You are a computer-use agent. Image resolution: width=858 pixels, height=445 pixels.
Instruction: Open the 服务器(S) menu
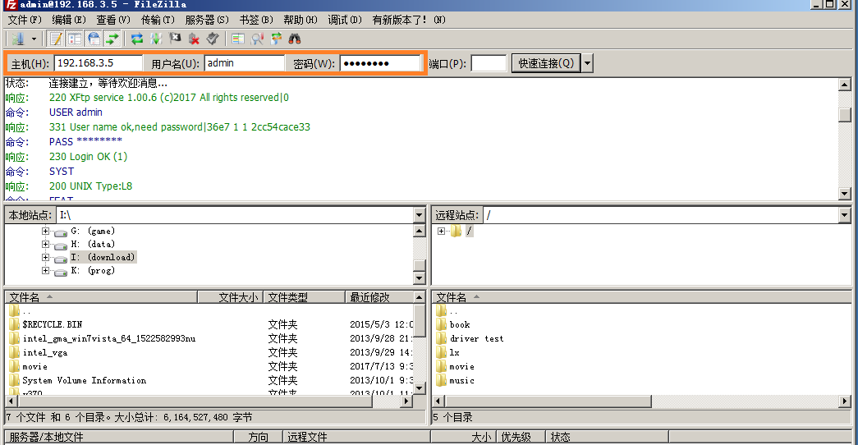[x=207, y=20]
